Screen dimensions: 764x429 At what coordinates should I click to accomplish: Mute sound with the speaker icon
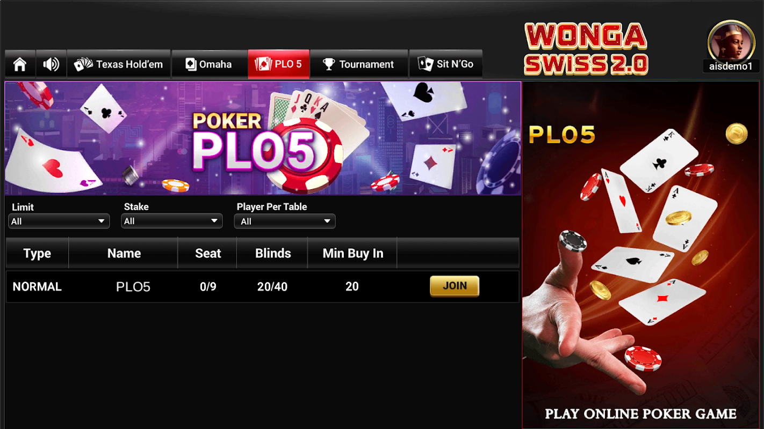coord(51,64)
